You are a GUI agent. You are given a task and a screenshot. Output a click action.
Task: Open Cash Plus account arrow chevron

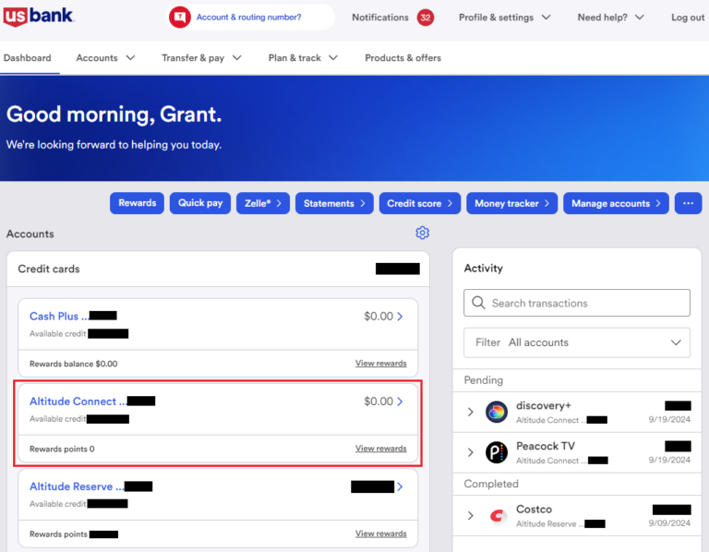point(400,317)
